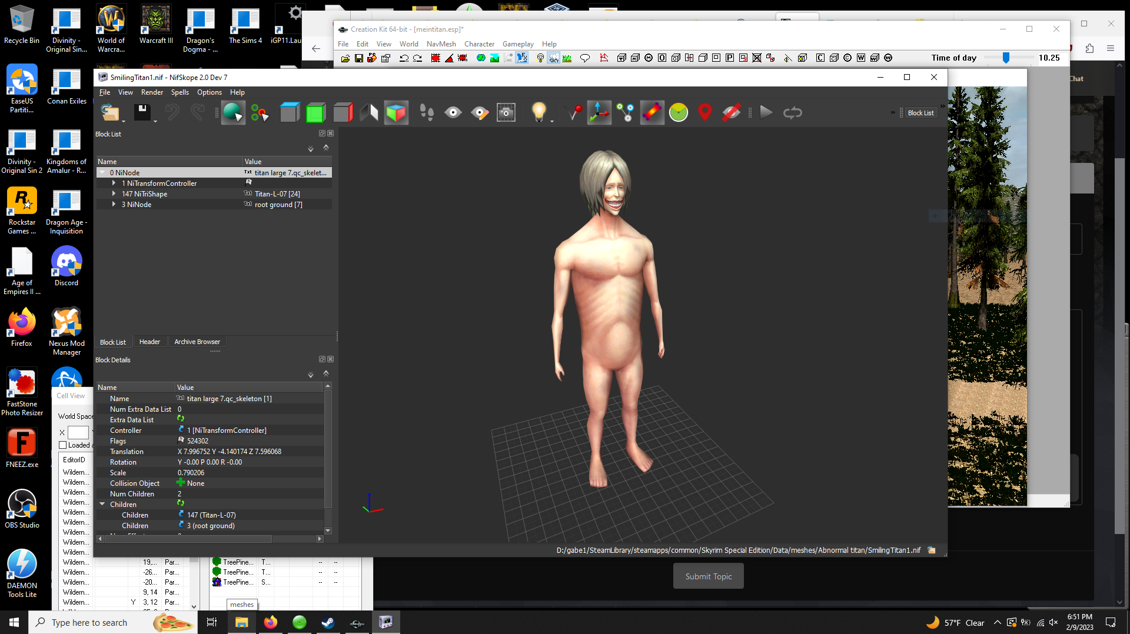Image resolution: width=1130 pixels, height=634 pixels.
Task: Click Creation Kit open folder icon
Action: [345, 58]
